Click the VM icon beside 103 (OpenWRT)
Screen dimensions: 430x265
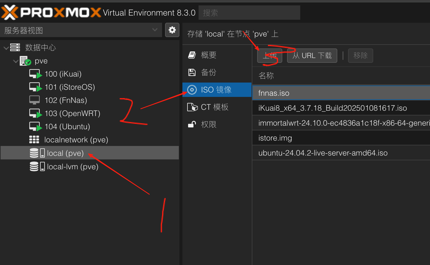[x=36, y=113]
